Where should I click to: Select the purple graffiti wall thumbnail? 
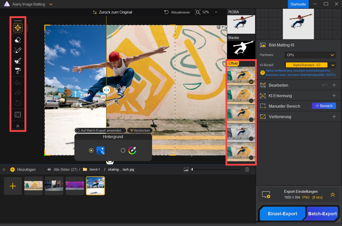(75, 186)
